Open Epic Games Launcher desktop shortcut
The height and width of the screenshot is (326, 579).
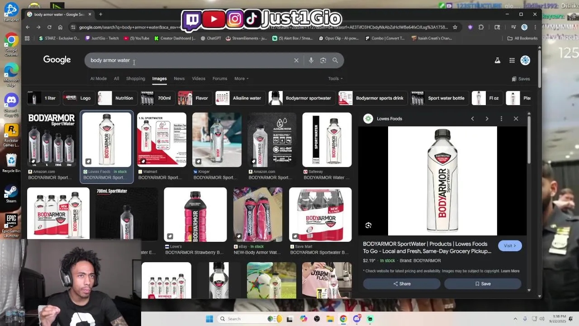coord(11,225)
